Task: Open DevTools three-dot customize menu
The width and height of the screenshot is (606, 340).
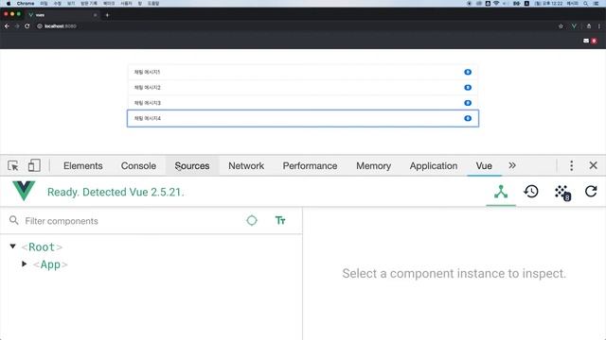Action: point(571,165)
